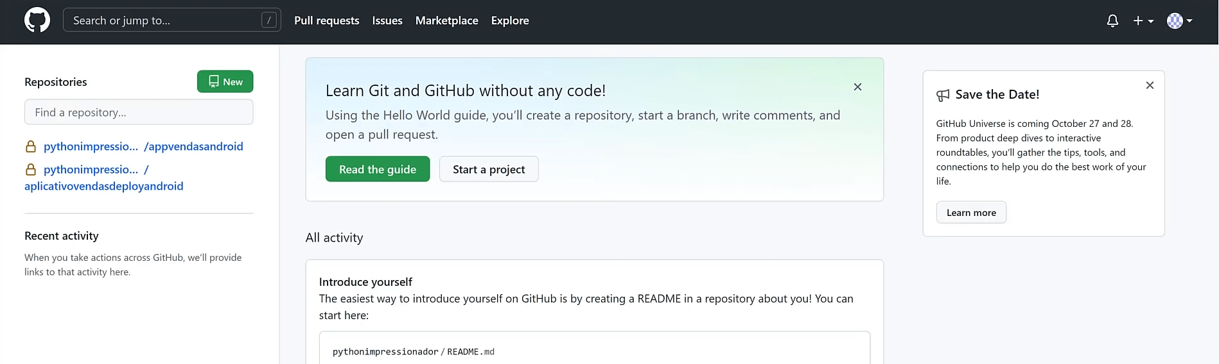Click Read the guide button

378,169
